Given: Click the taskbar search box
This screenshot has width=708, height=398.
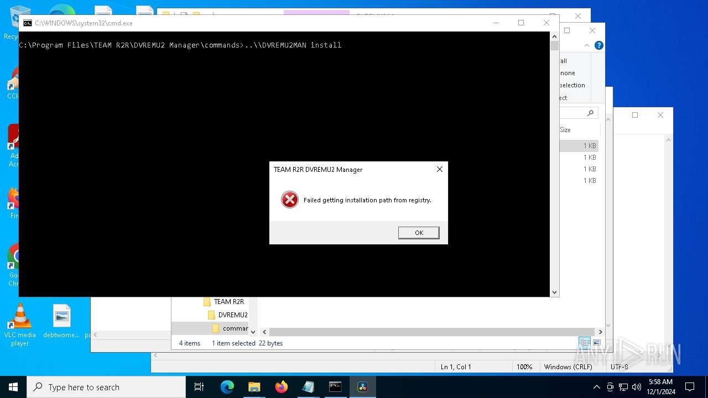Looking at the screenshot, I should [x=106, y=387].
